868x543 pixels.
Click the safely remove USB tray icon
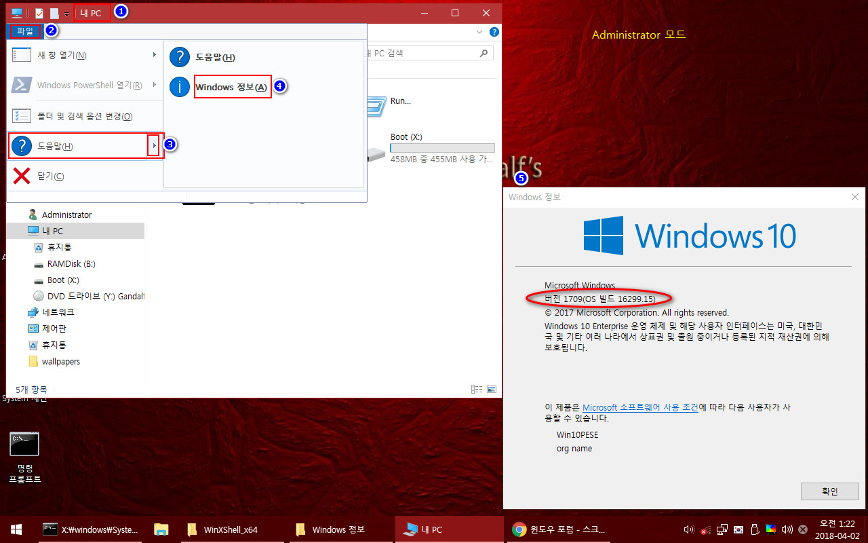pos(754,529)
